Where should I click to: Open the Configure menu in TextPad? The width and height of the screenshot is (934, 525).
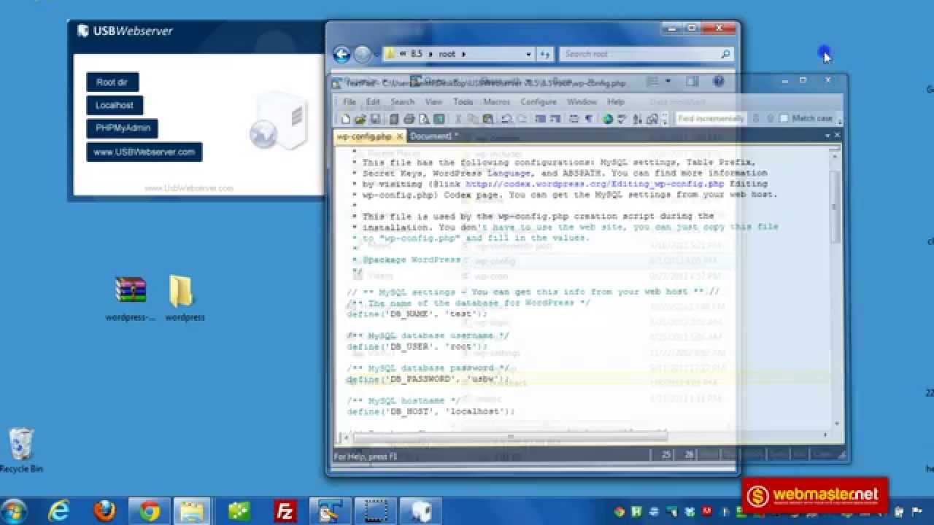point(539,102)
